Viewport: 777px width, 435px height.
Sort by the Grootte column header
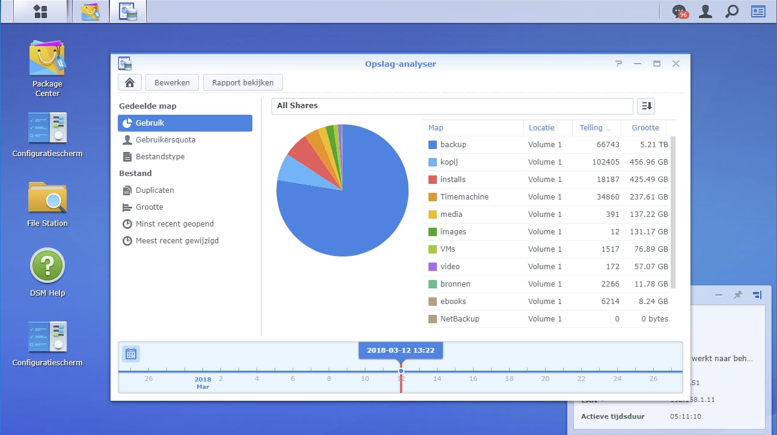[x=645, y=127]
